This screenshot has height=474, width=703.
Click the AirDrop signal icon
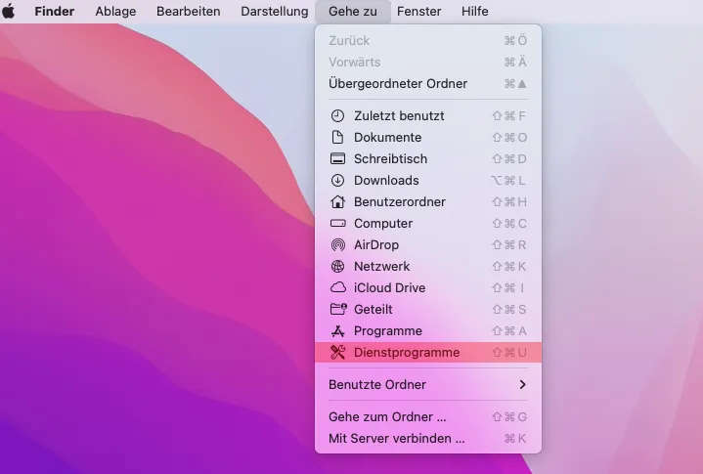[x=337, y=245]
